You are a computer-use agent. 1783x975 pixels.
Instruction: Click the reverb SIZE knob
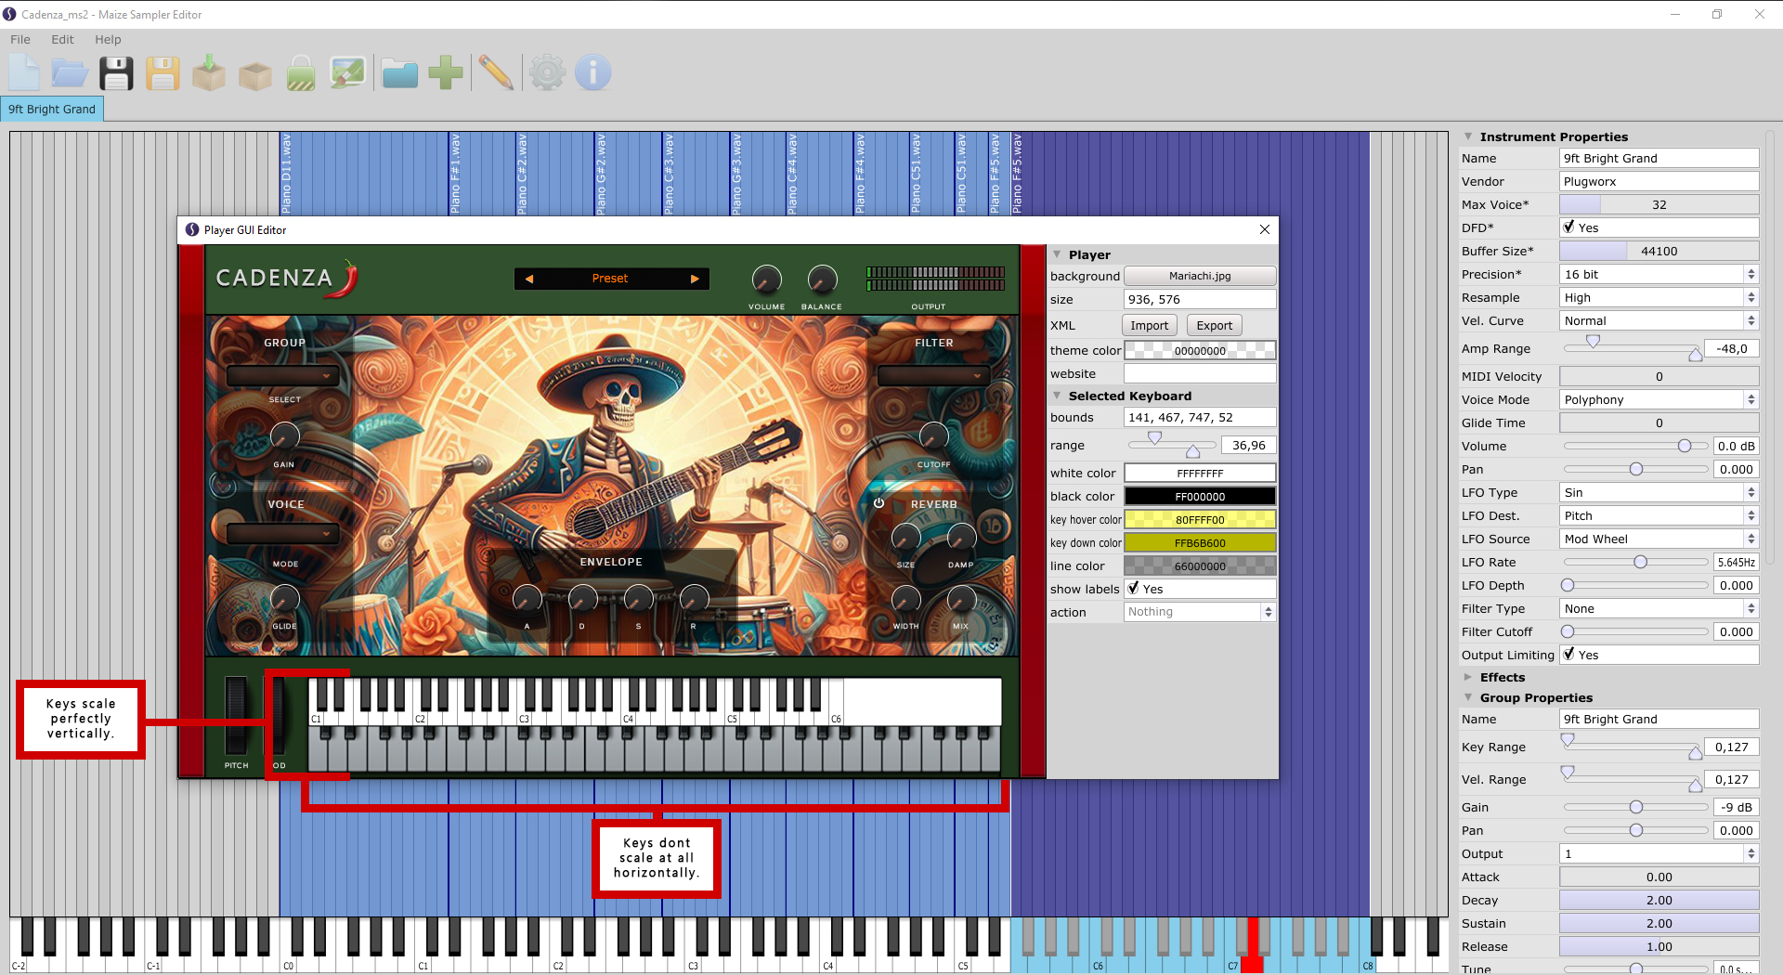coord(905,537)
